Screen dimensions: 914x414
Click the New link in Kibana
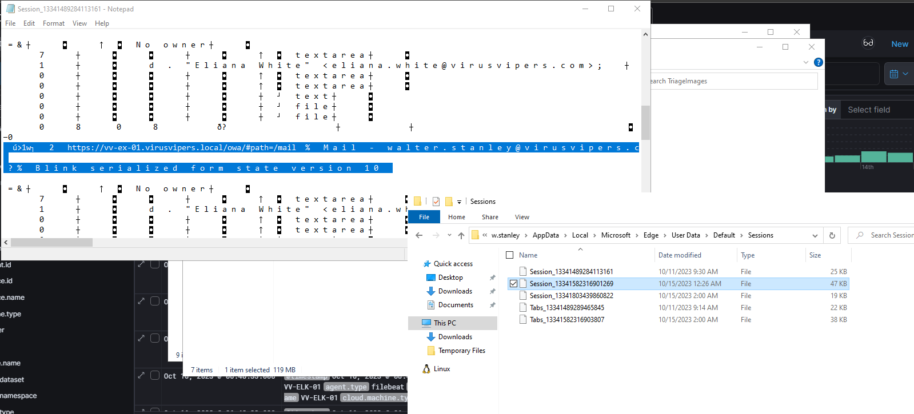(x=899, y=44)
